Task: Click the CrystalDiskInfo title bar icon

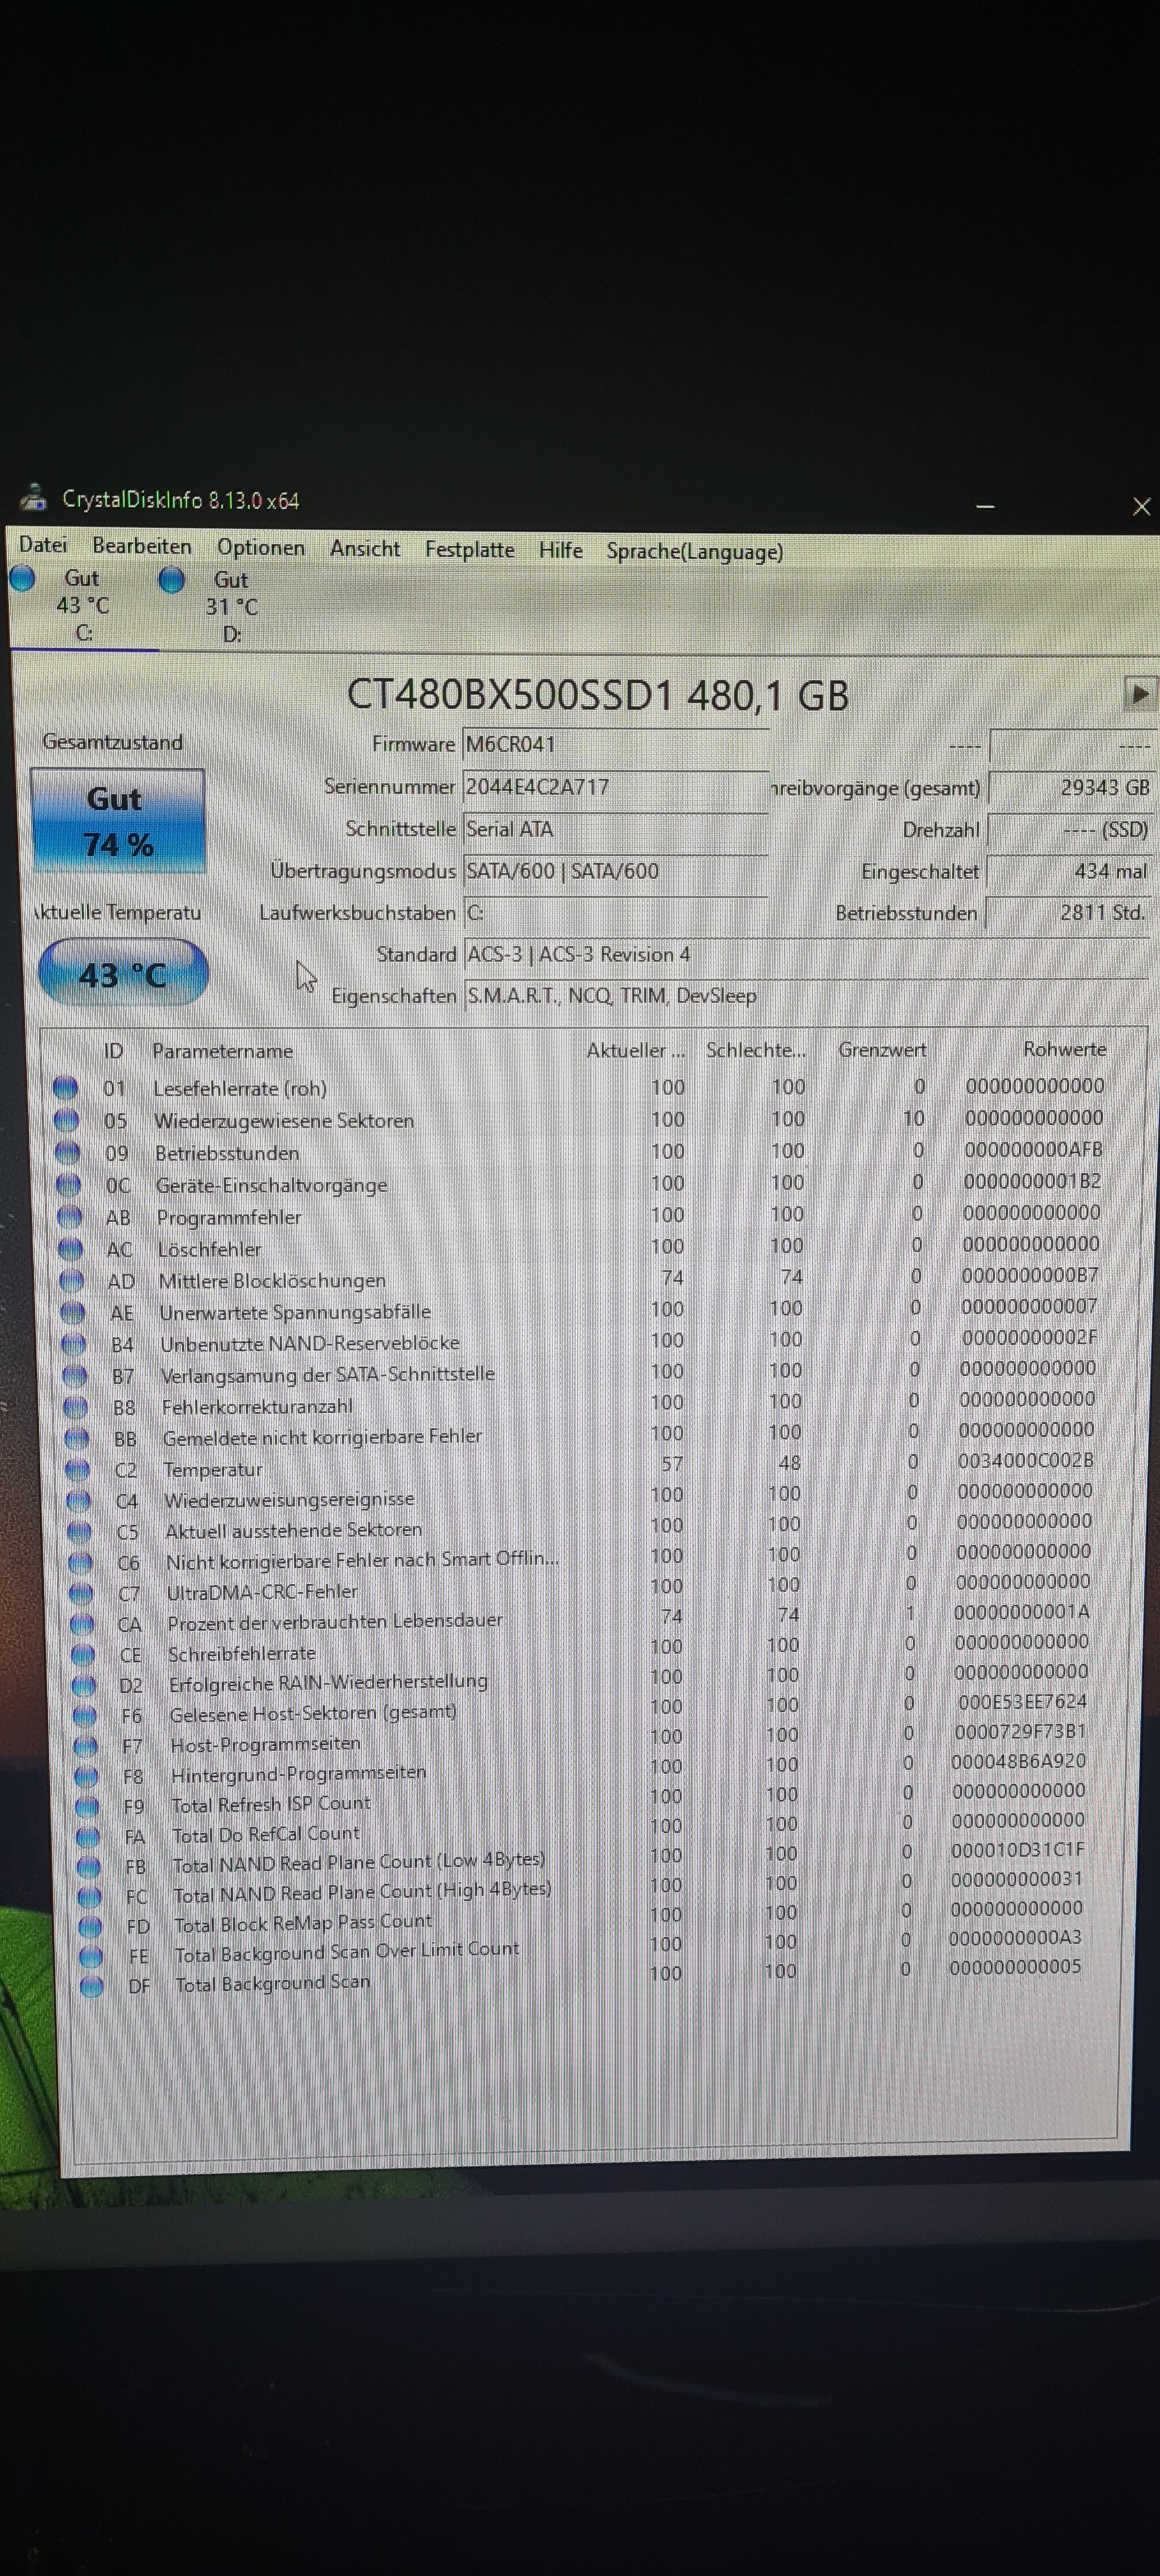Action: tap(33, 497)
